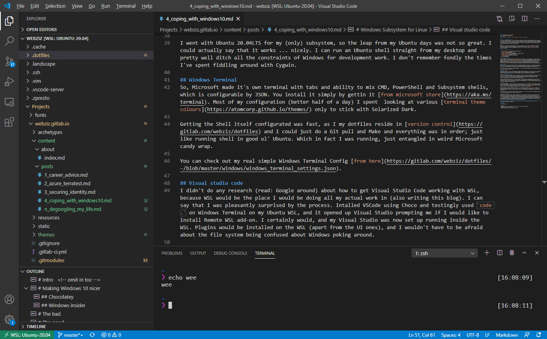Image resolution: width=547 pixels, height=339 pixels.
Task: Close the 4_coping_with_windows10.md tab
Action: [238, 19]
